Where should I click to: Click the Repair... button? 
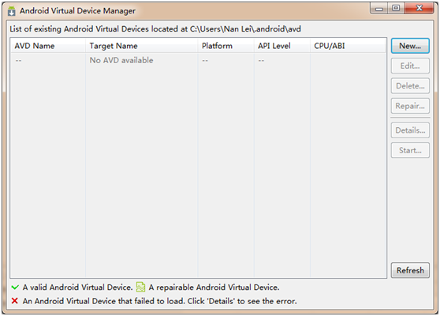410,106
